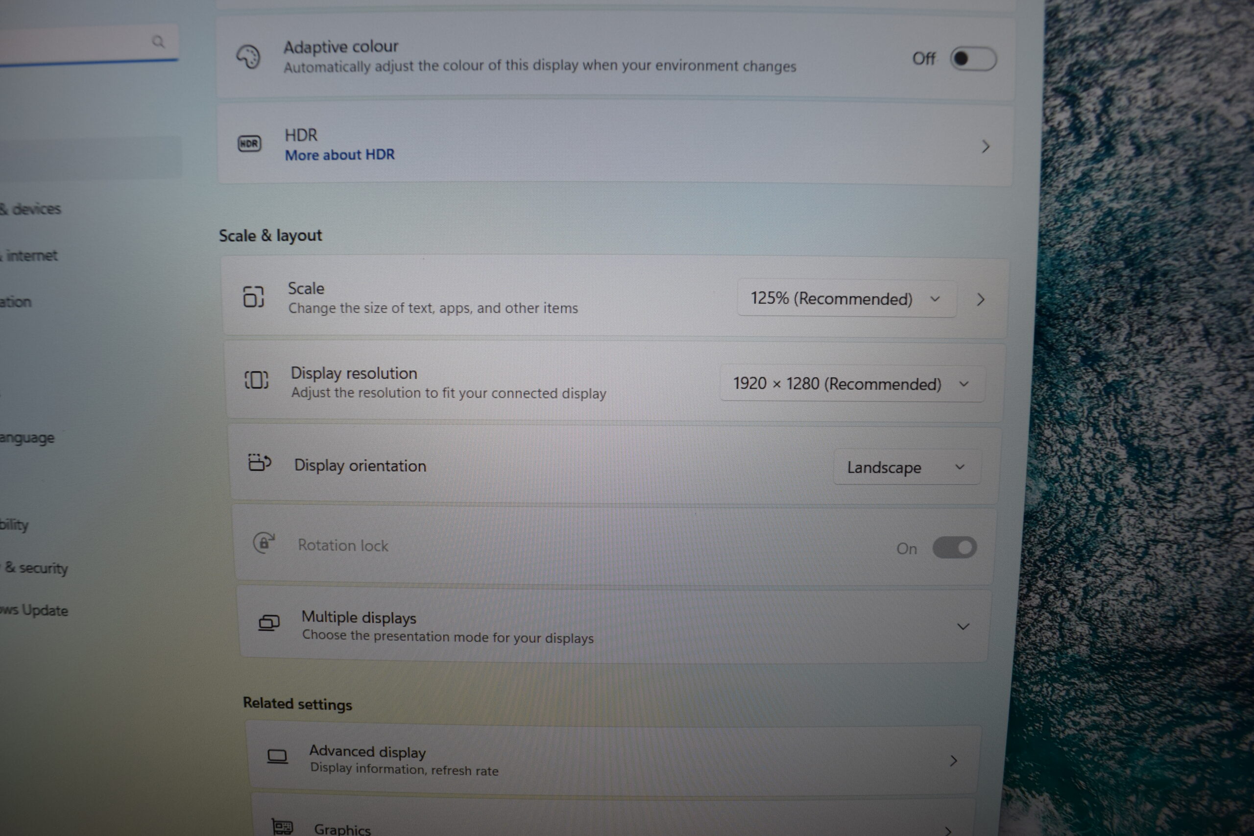Click the Rotation lock icon
The image size is (1254, 836).
click(264, 543)
